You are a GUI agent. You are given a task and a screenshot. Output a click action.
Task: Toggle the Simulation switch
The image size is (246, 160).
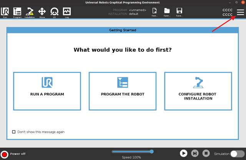point(238,154)
